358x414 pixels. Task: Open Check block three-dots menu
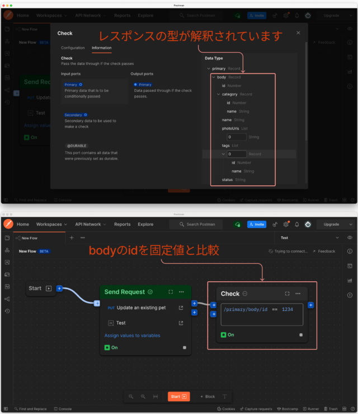[298, 294]
